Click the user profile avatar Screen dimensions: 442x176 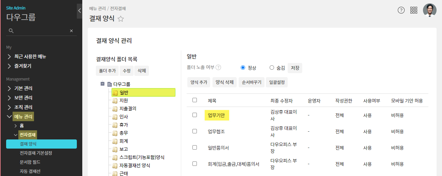click(x=429, y=10)
